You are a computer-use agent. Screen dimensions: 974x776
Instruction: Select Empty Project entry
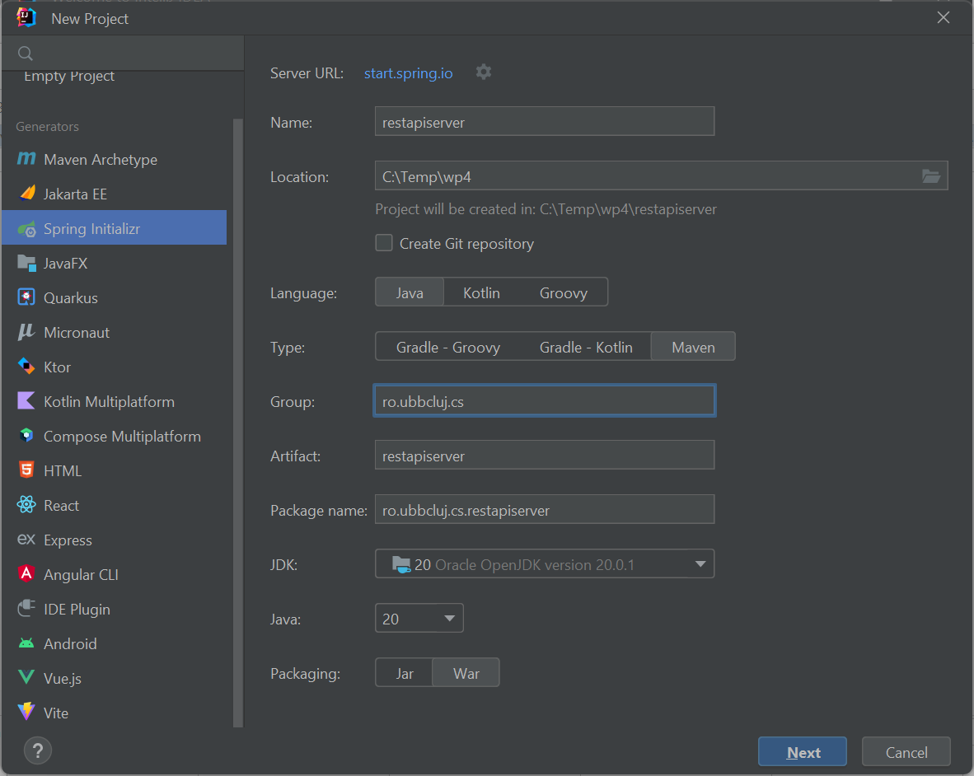pos(69,77)
